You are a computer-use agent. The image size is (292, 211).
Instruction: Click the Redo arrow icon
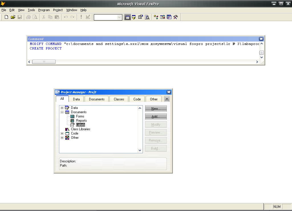pos(72,17)
